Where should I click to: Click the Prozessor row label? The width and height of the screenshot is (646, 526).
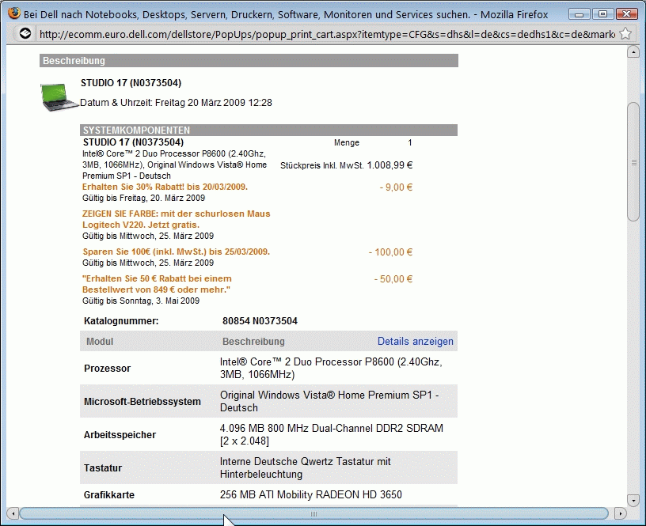[x=107, y=369]
